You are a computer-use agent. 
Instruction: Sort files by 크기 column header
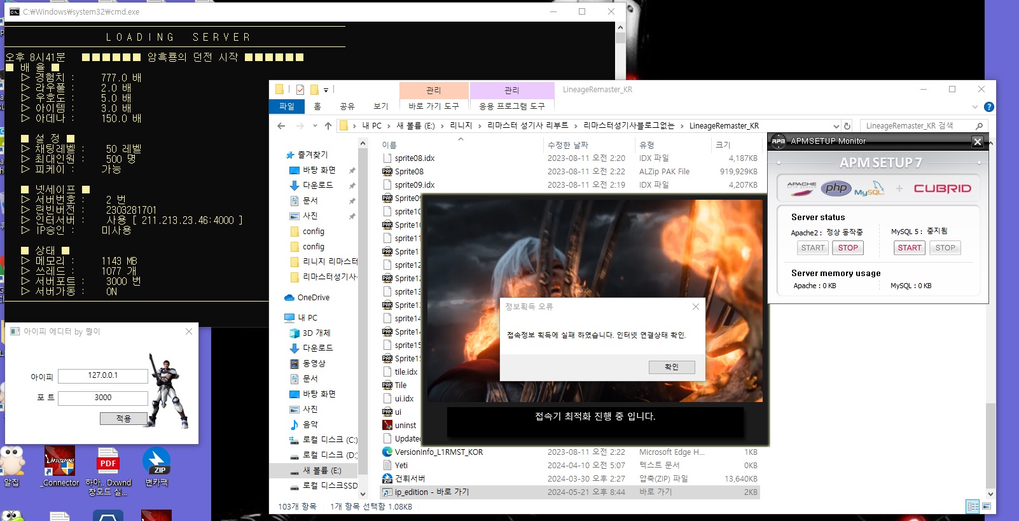point(723,145)
